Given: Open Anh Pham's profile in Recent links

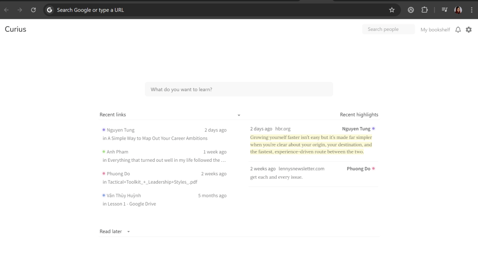Looking at the screenshot, I should coord(117,152).
